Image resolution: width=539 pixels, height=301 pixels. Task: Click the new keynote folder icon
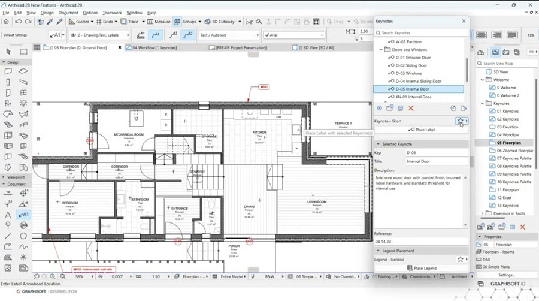pyautogui.click(x=390, y=108)
